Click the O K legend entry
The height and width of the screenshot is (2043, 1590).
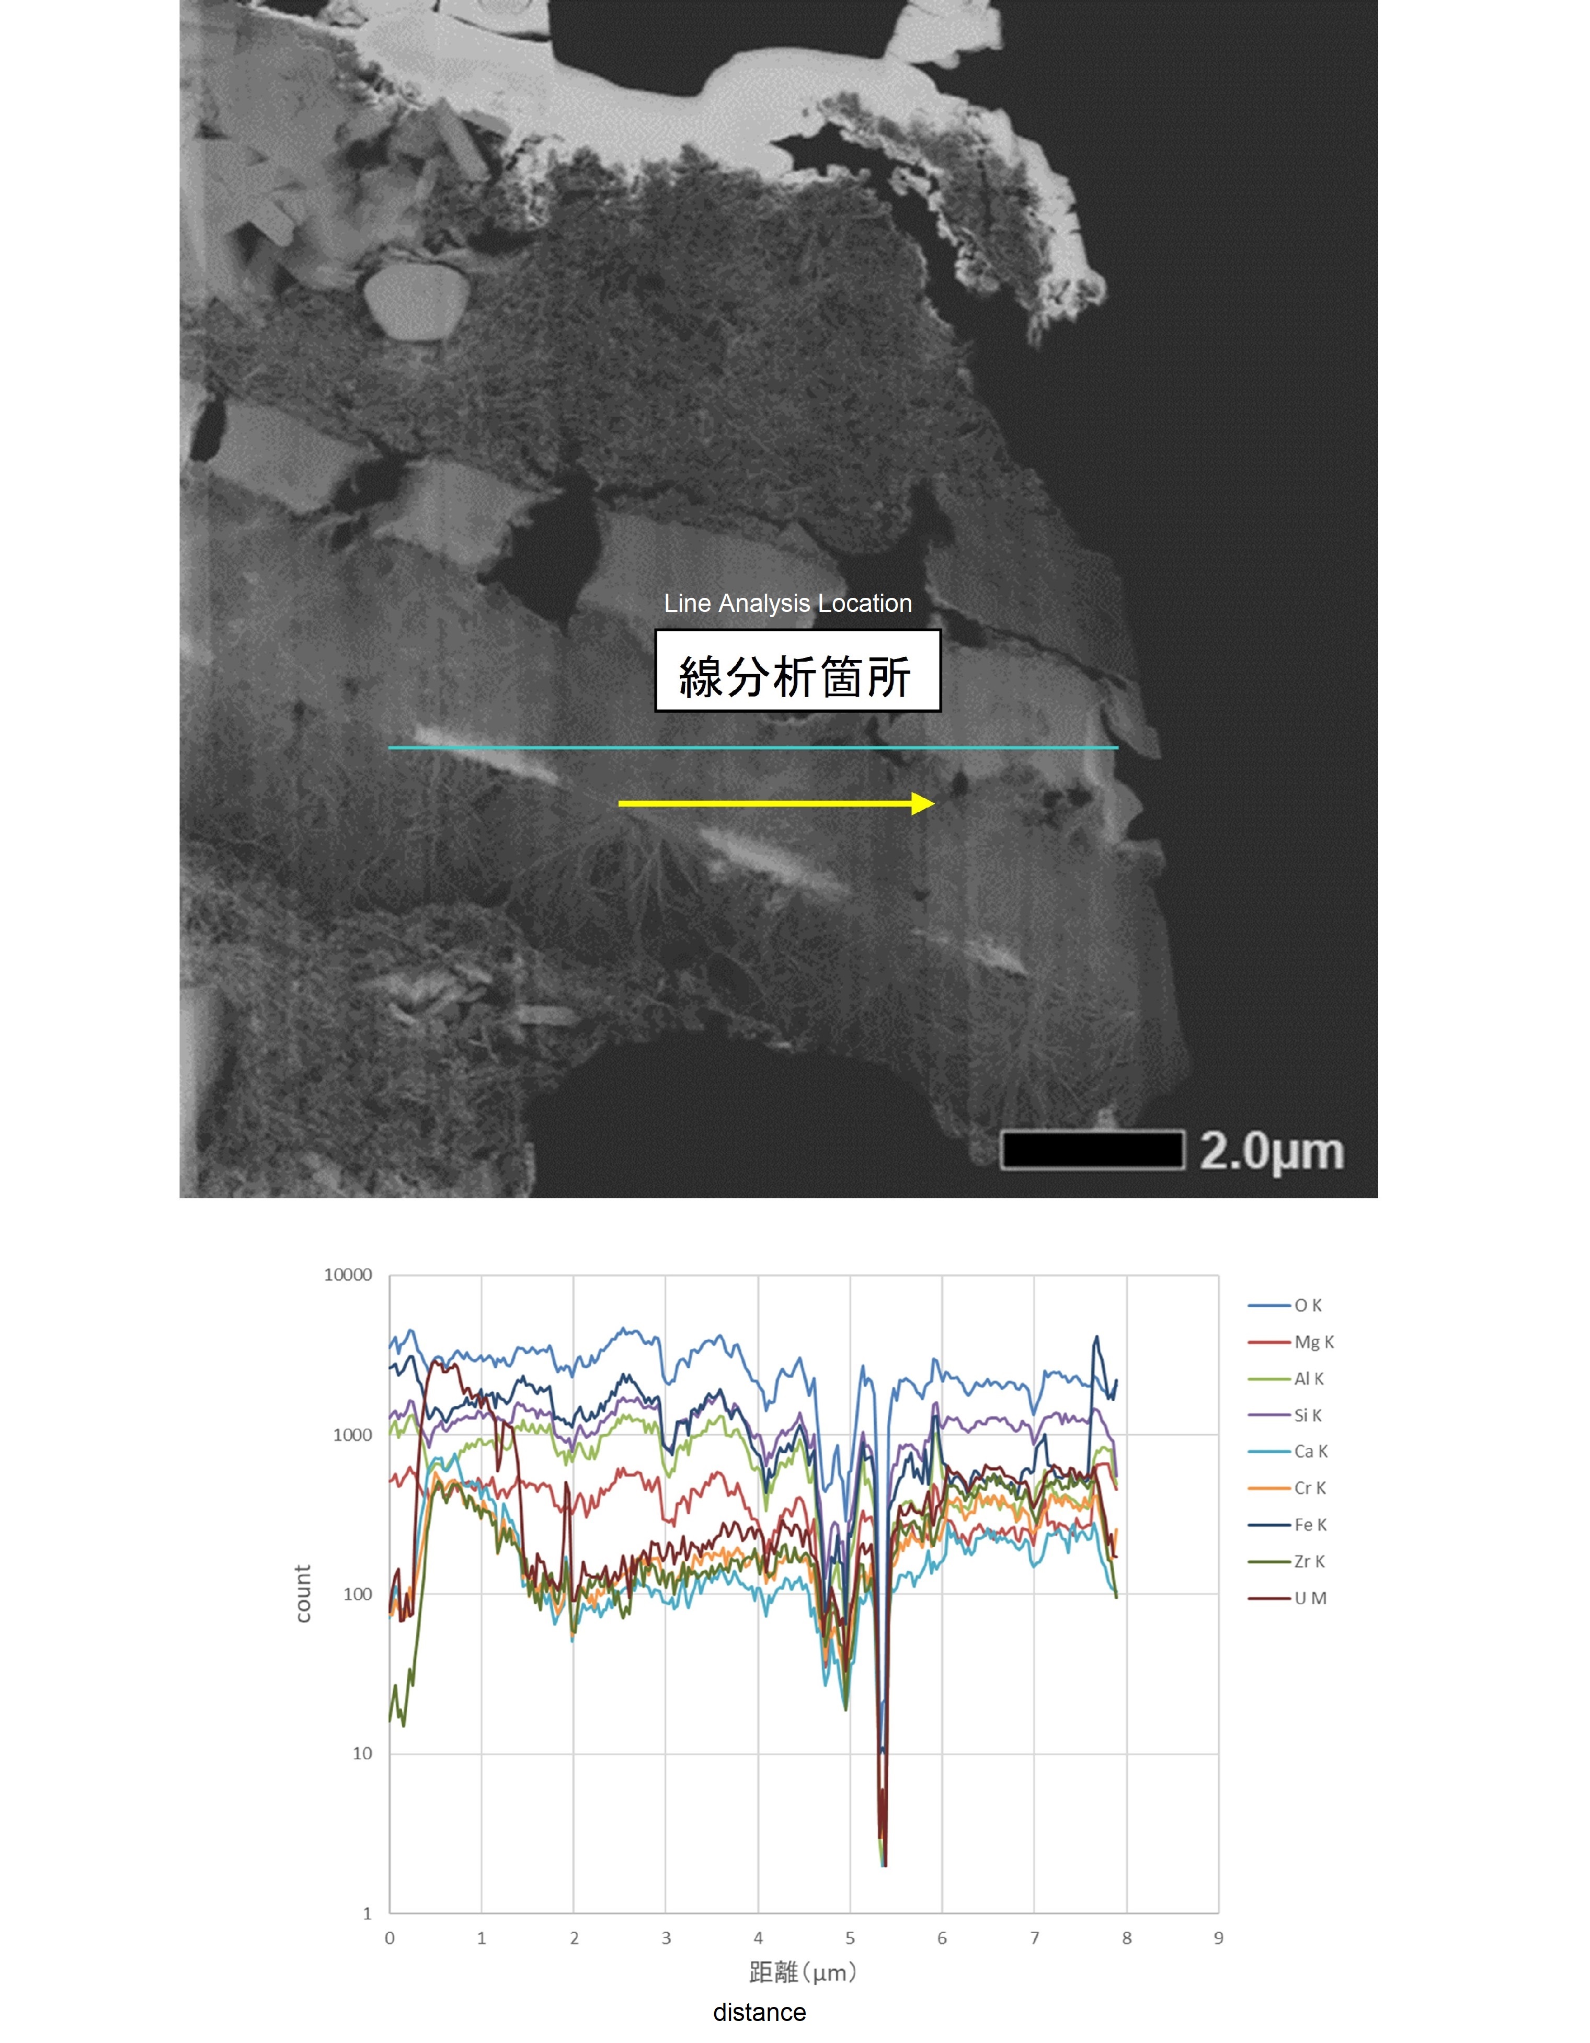(1285, 1305)
